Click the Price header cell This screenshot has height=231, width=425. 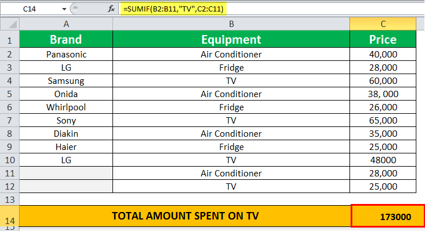(x=383, y=40)
